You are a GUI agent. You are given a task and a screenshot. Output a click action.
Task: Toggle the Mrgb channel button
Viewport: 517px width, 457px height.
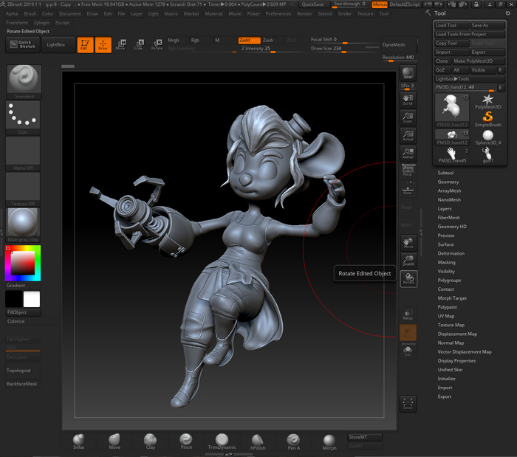[x=174, y=40]
